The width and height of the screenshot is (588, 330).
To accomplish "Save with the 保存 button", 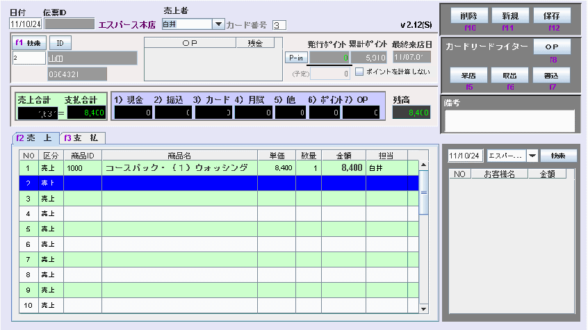I will point(553,16).
